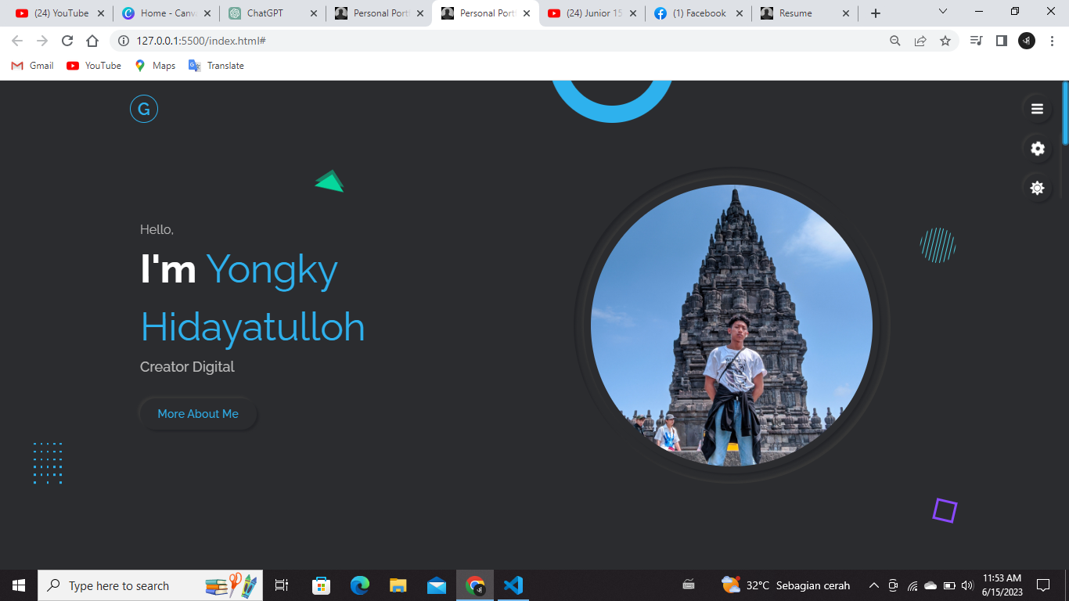Click the browser back arrow
The height and width of the screenshot is (601, 1069).
(16, 41)
